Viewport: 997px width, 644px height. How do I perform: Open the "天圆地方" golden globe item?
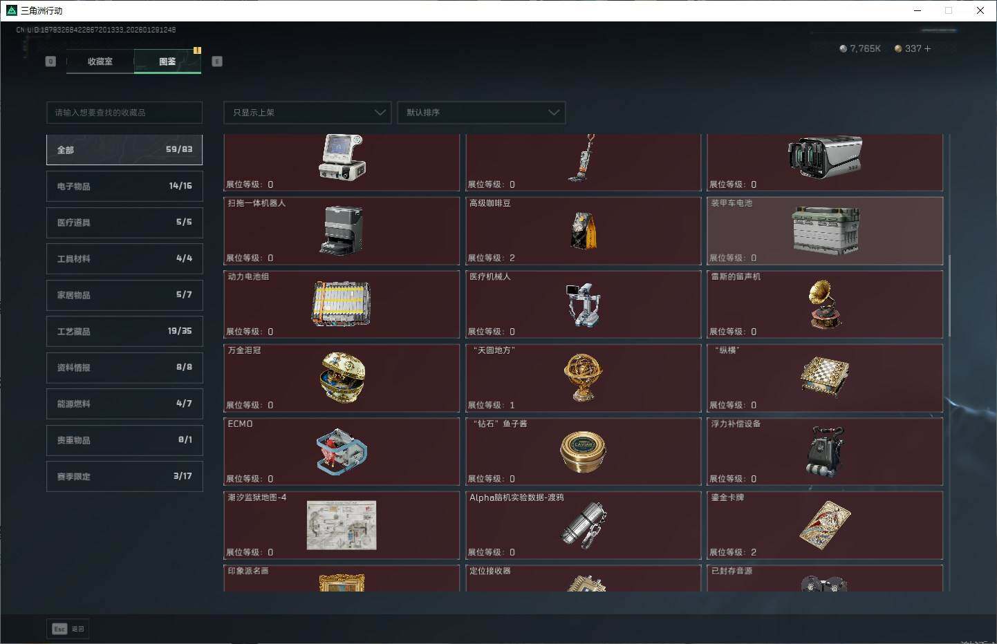584,378
